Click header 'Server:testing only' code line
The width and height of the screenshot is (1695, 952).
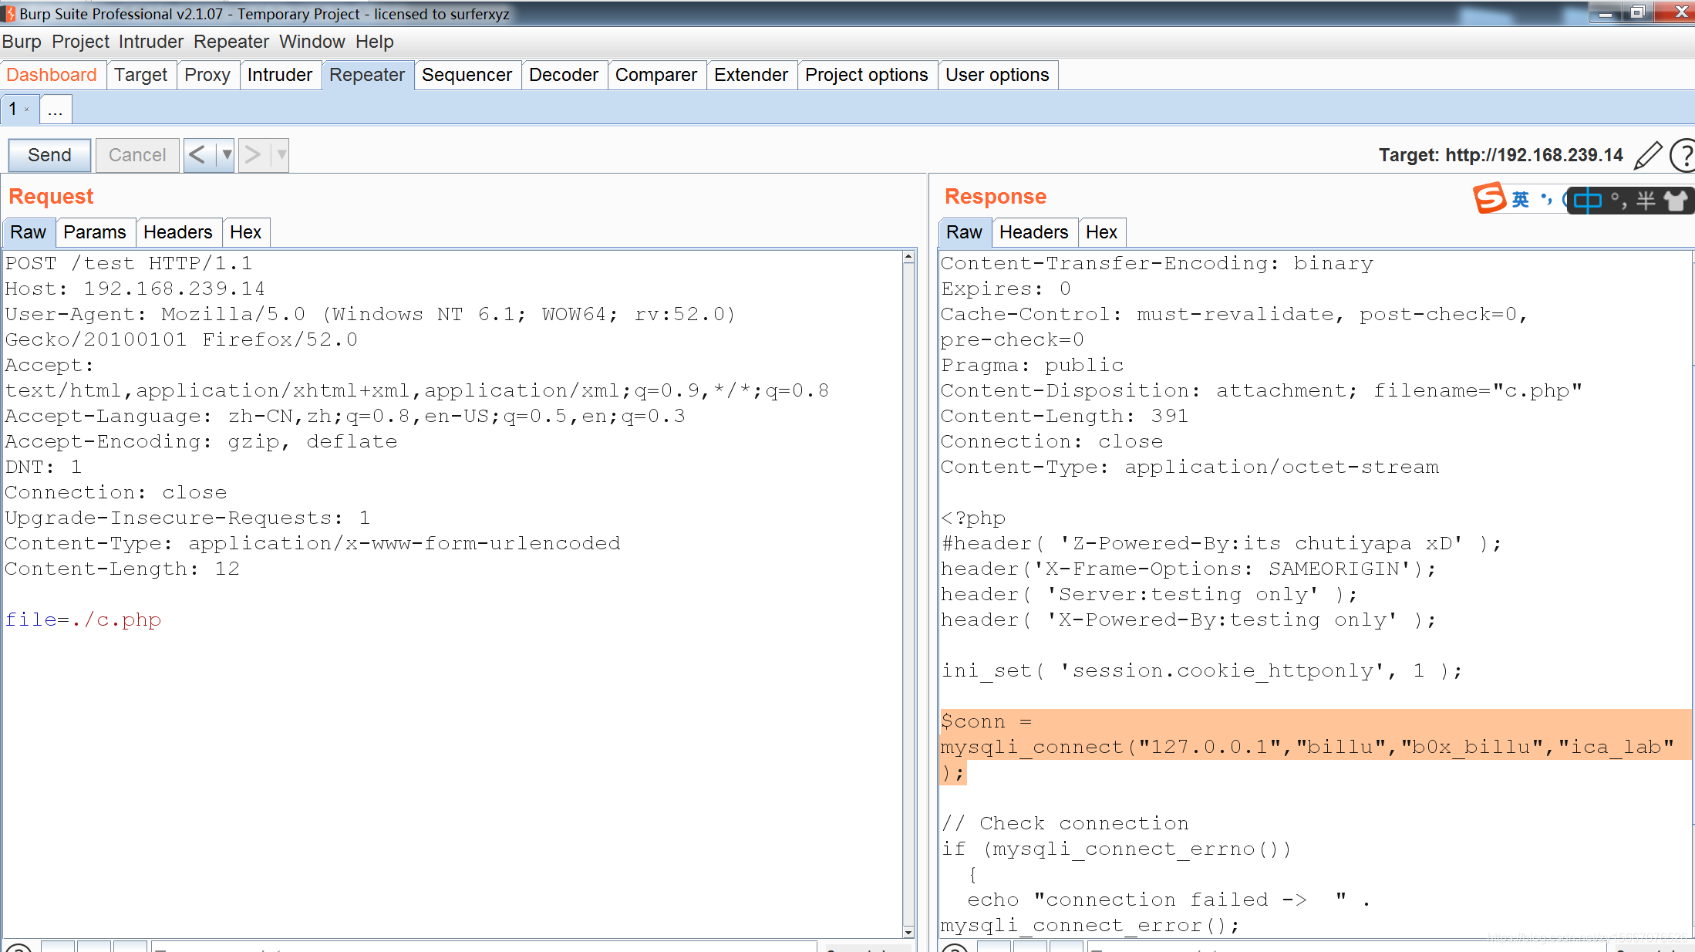click(x=1149, y=595)
